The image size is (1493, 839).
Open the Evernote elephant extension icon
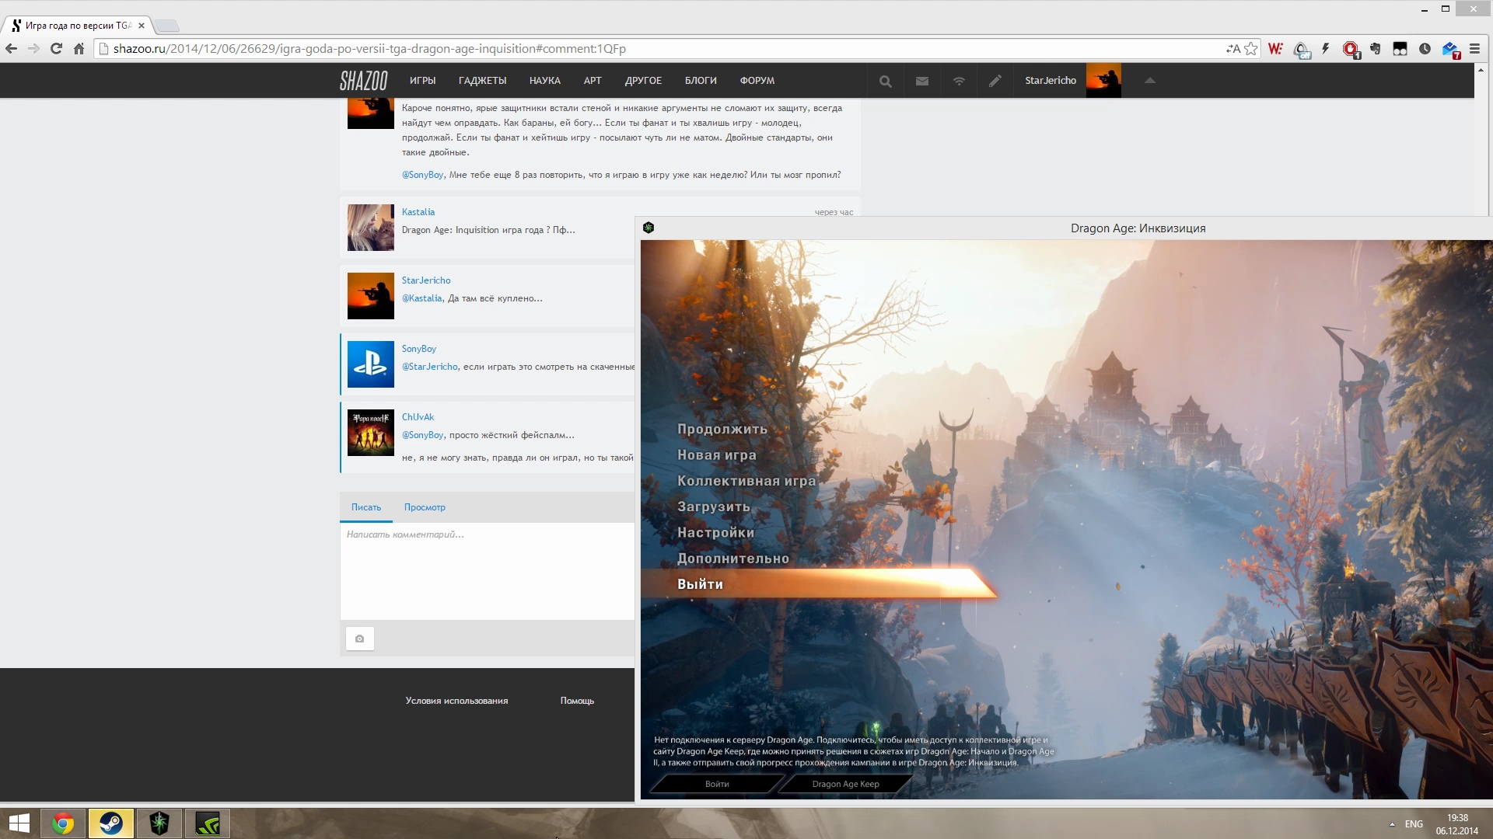1376,48
